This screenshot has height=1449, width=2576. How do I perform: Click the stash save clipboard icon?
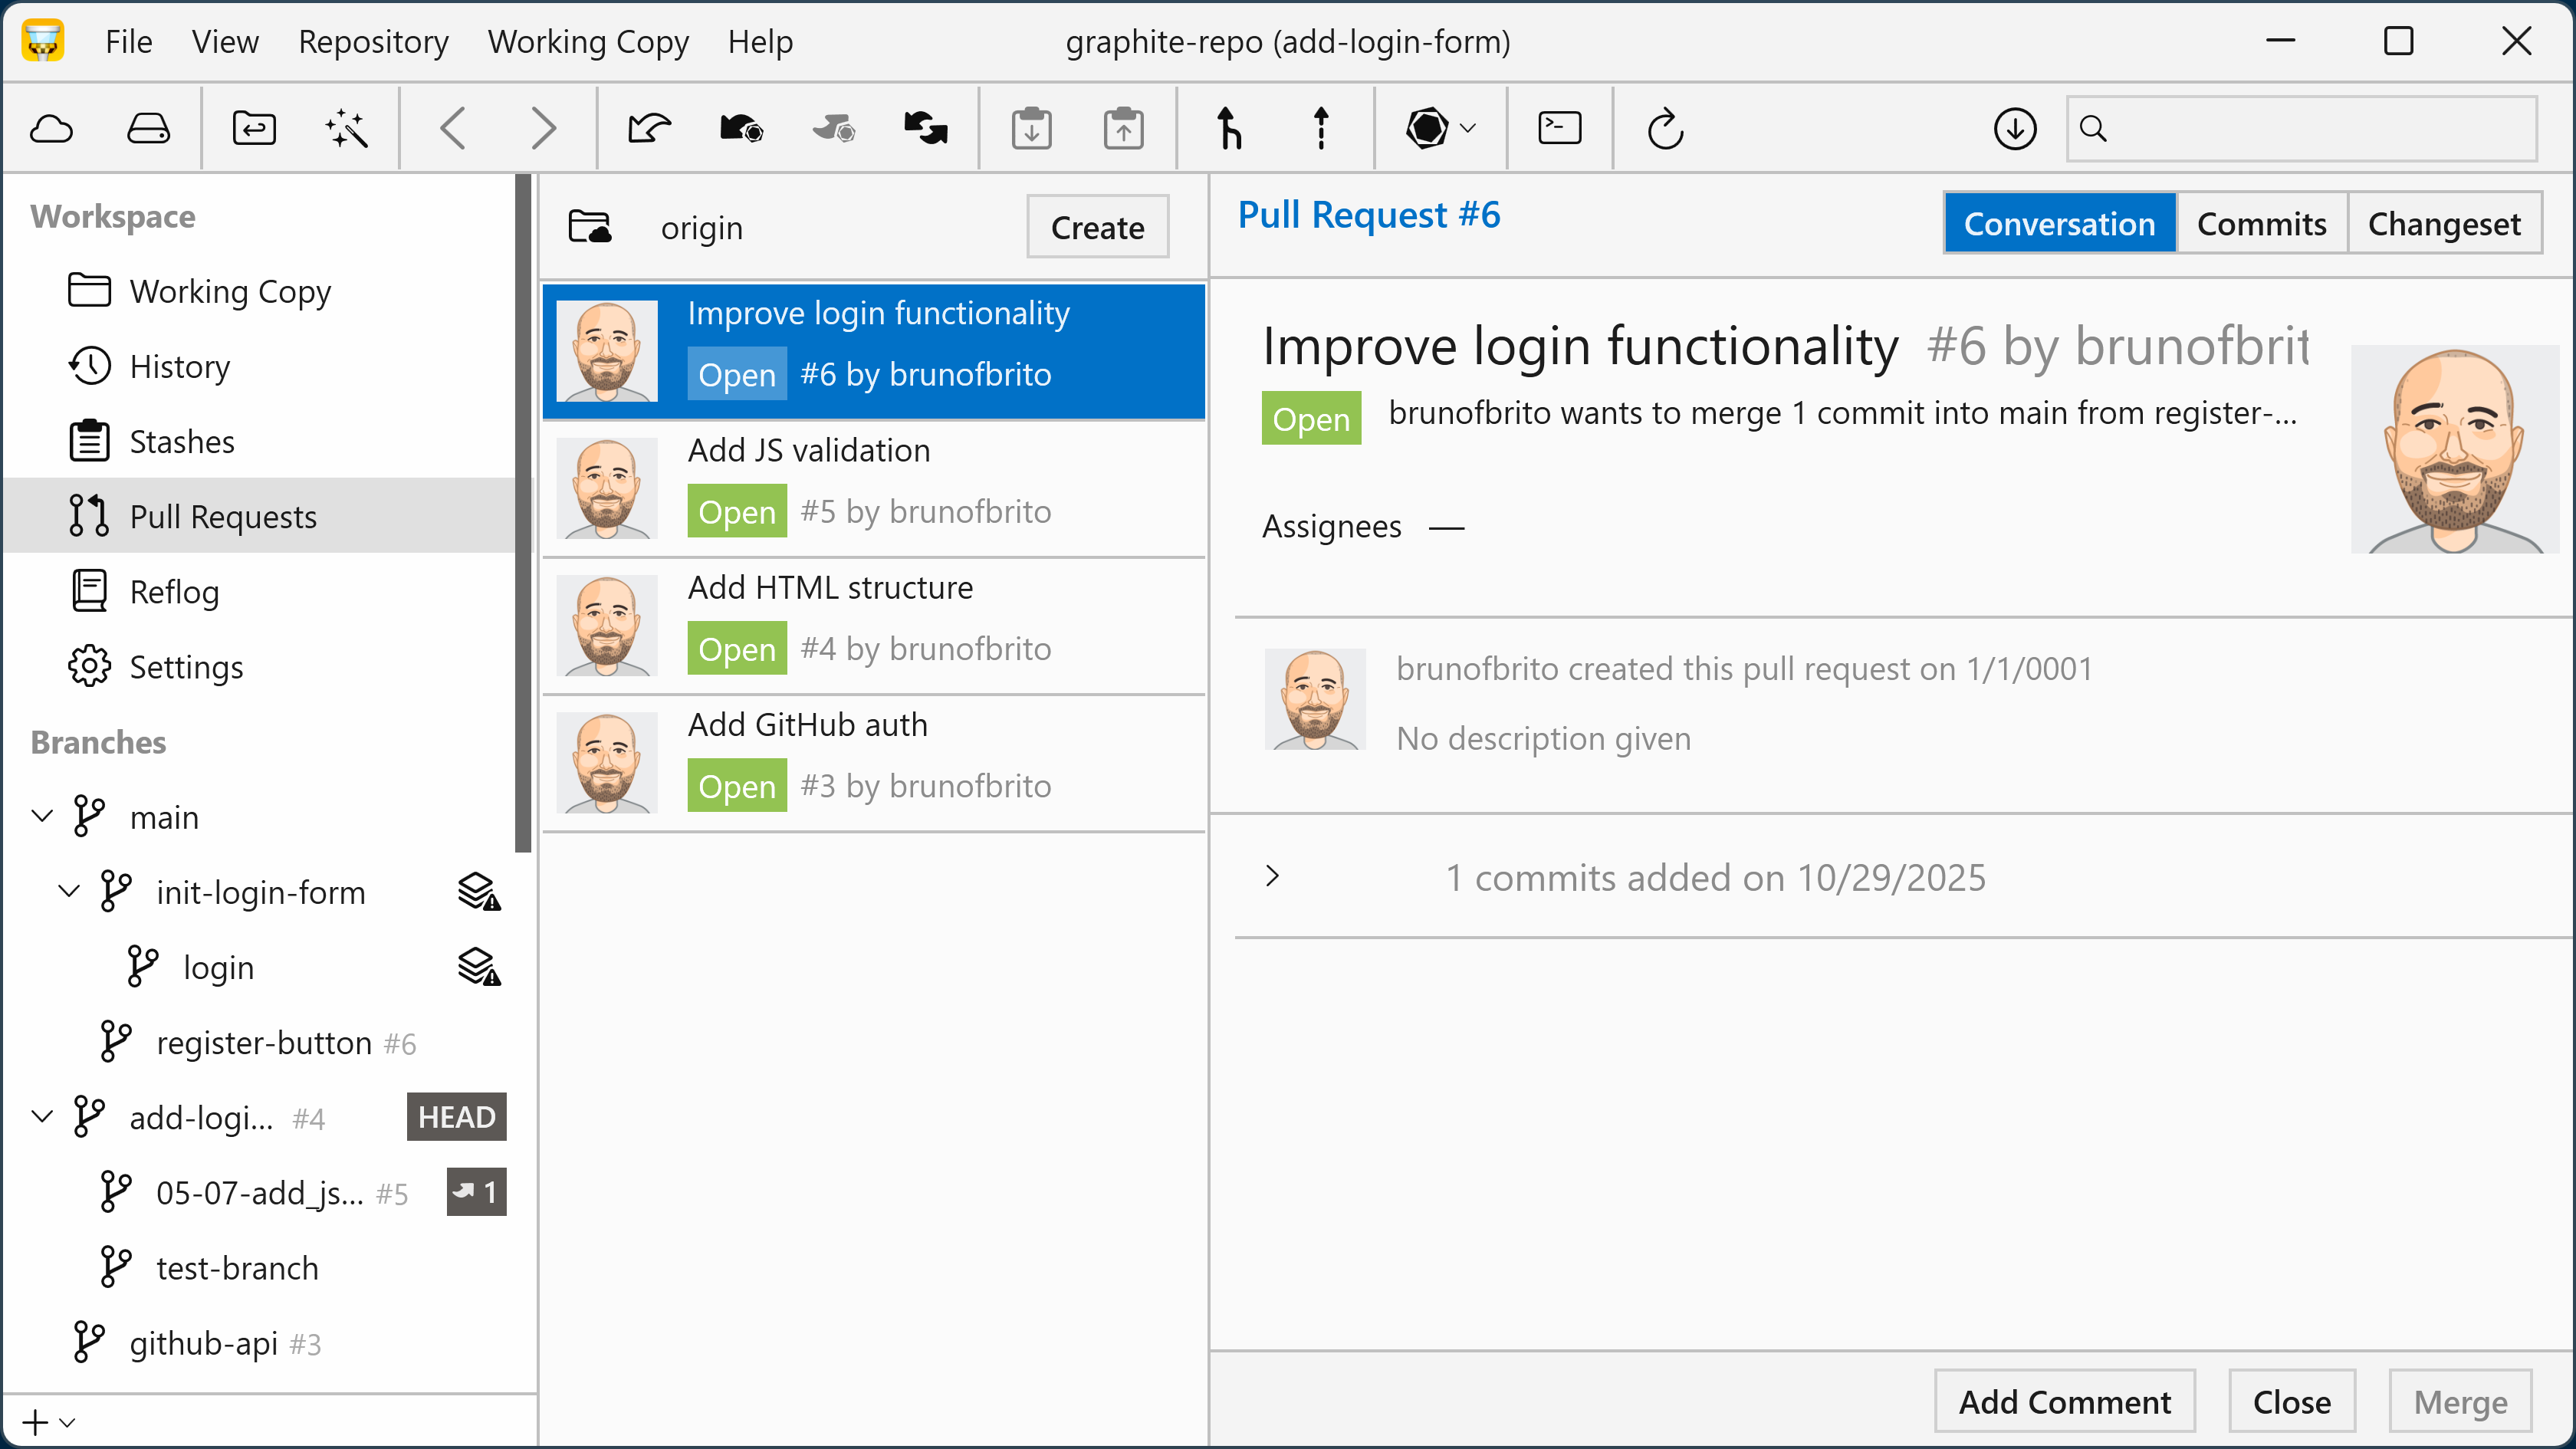[1031, 129]
